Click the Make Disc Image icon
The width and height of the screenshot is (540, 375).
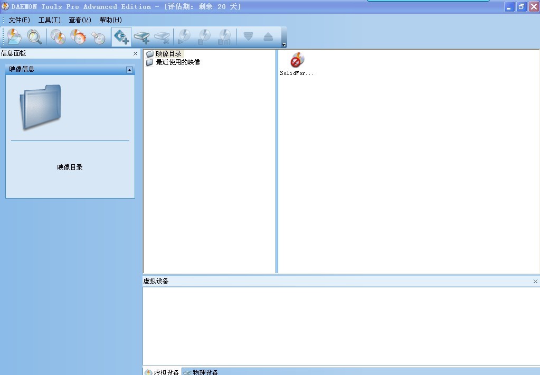point(58,36)
